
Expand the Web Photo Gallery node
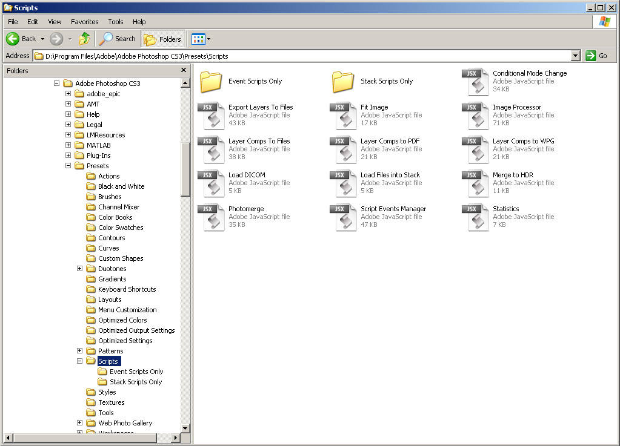pyautogui.click(x=79, y=422)
